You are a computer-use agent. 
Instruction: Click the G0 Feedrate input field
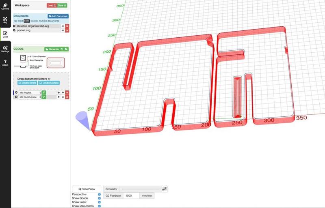131,195
